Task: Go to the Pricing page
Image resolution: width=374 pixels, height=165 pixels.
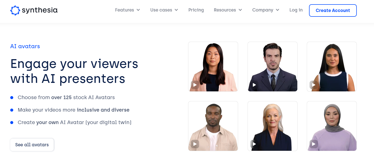Action: (196, 10)
